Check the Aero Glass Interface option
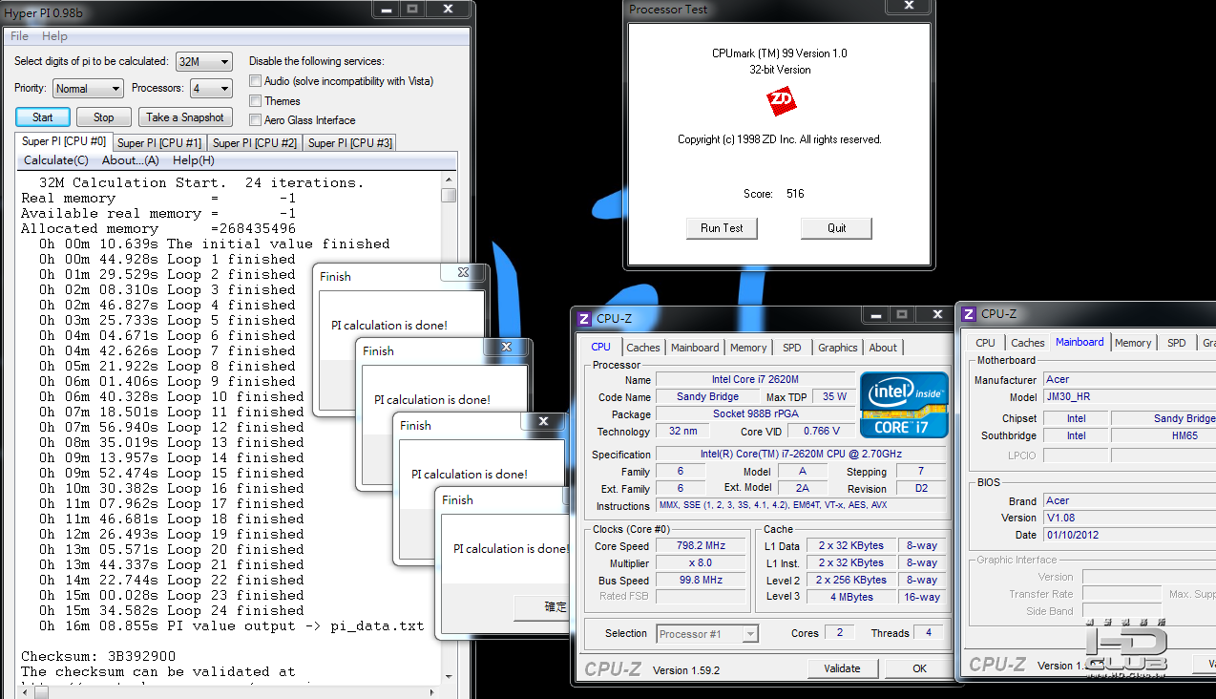Viewport: 1216px width, 699px height. point(255,119)
